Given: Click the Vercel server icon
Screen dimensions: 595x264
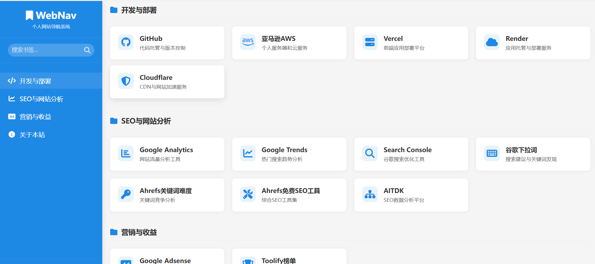Looking at the screenshot, I should click(x=370, y=42).
